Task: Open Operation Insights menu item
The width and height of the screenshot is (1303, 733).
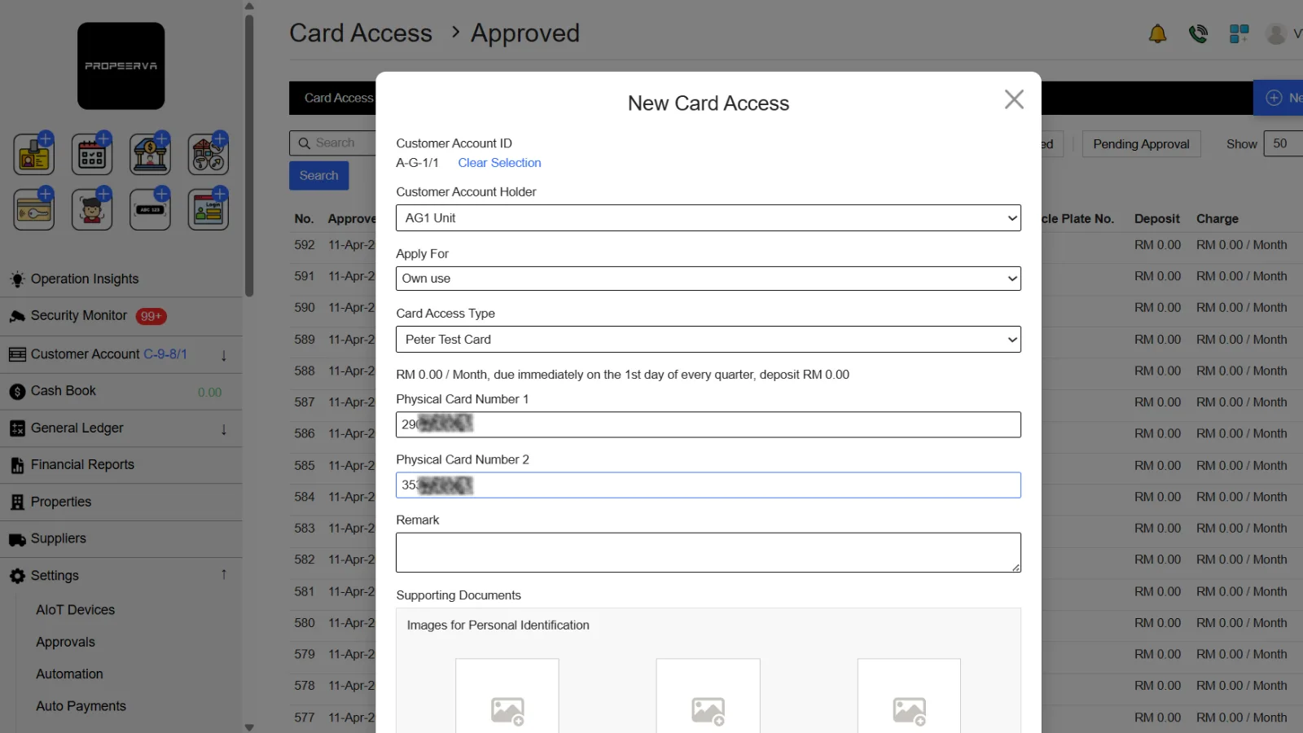Action: point(85,279)
